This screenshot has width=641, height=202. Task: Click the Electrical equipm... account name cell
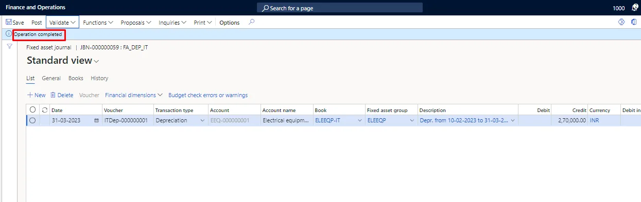coord(286,120)
